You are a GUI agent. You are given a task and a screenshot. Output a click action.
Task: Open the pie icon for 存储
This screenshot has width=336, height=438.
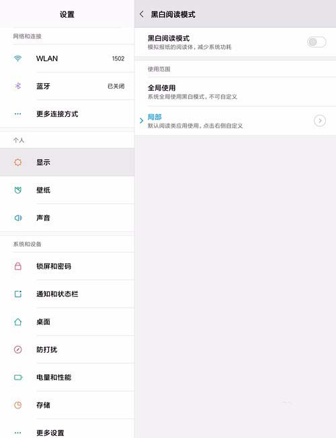coord(18,405)
